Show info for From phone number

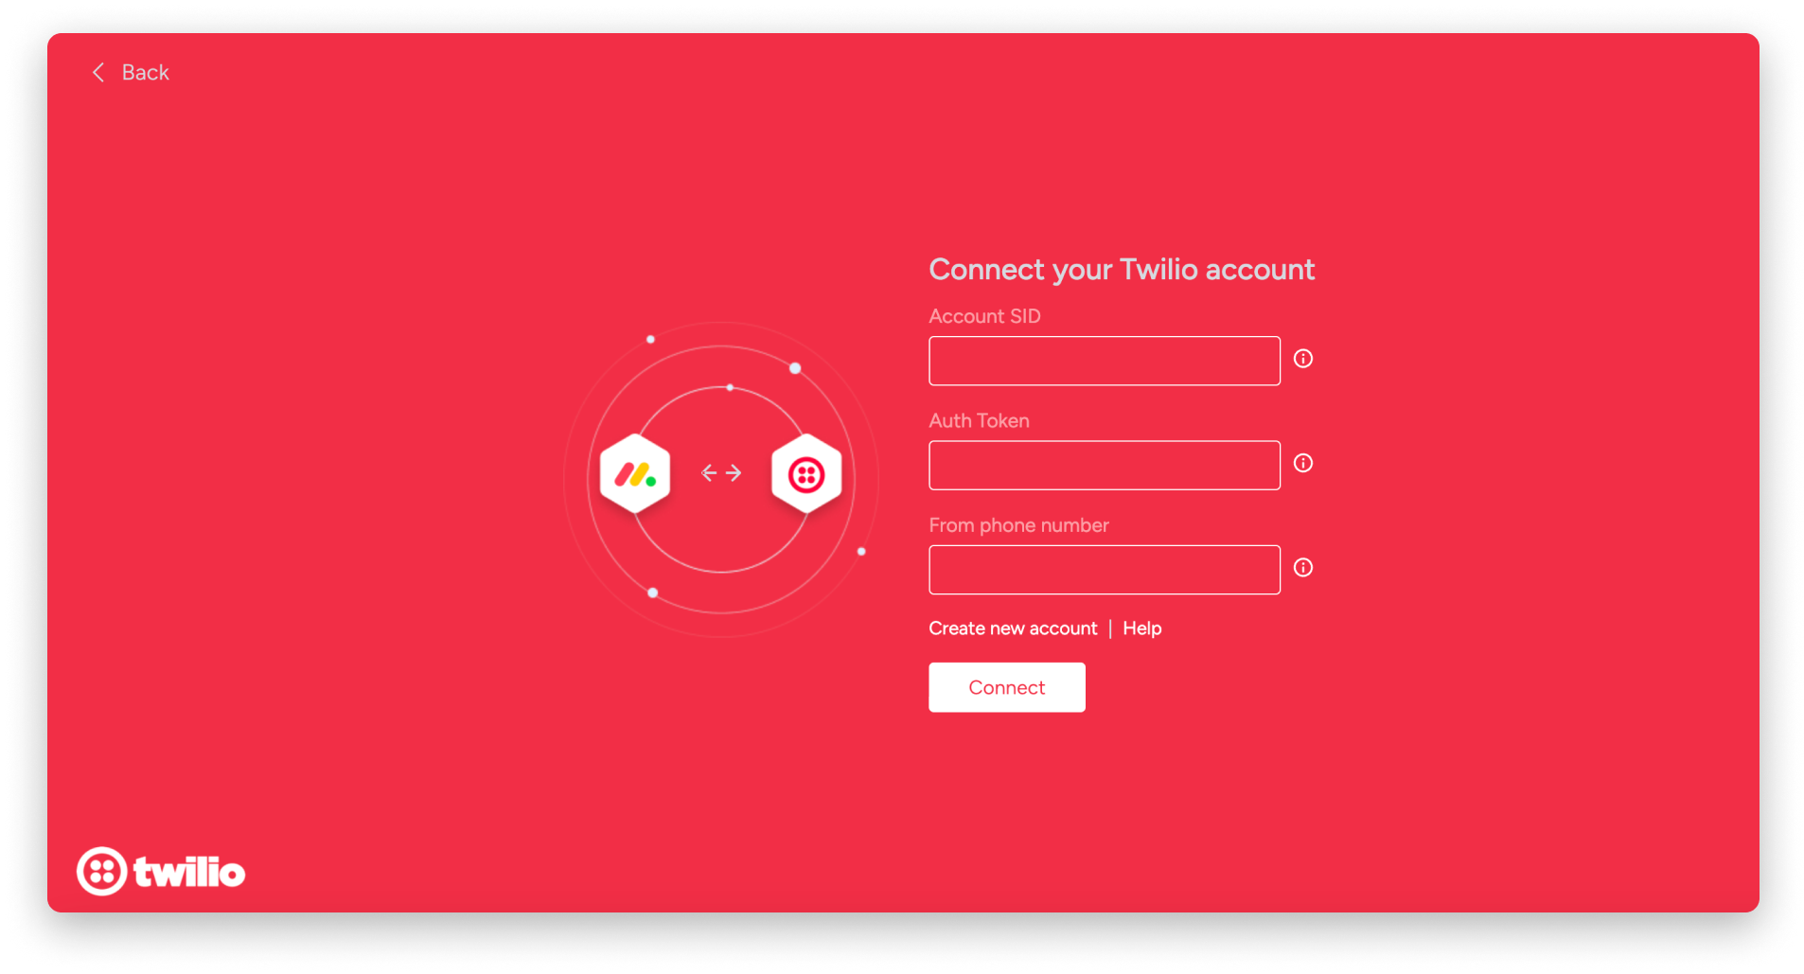point(1303,568)
